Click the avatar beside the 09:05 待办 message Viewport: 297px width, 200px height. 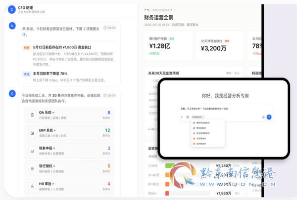[12, 93]
